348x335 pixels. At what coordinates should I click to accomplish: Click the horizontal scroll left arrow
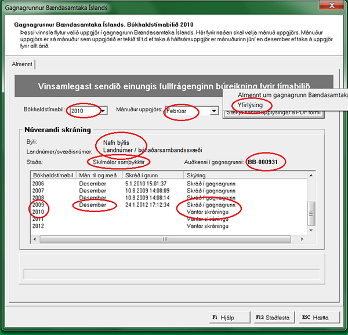point(35,239)
